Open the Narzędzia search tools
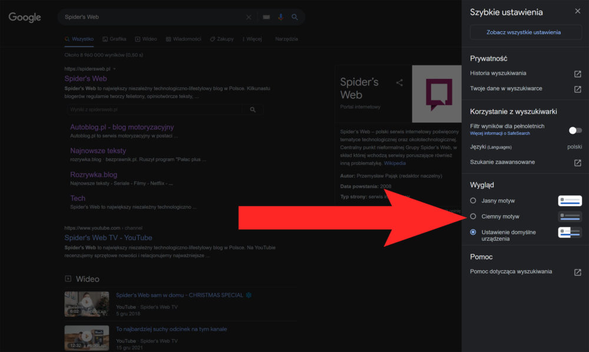589x352 pixels. tap(286, 39)
